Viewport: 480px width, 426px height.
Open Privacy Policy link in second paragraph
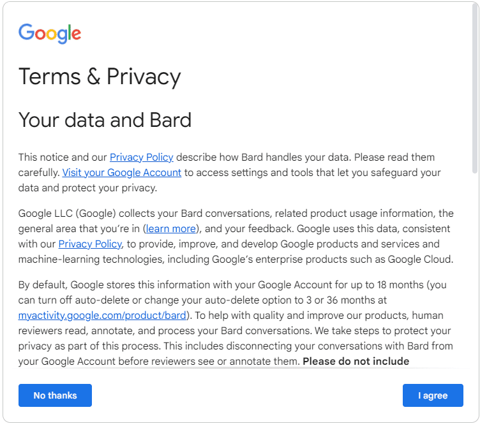(90, 244)
